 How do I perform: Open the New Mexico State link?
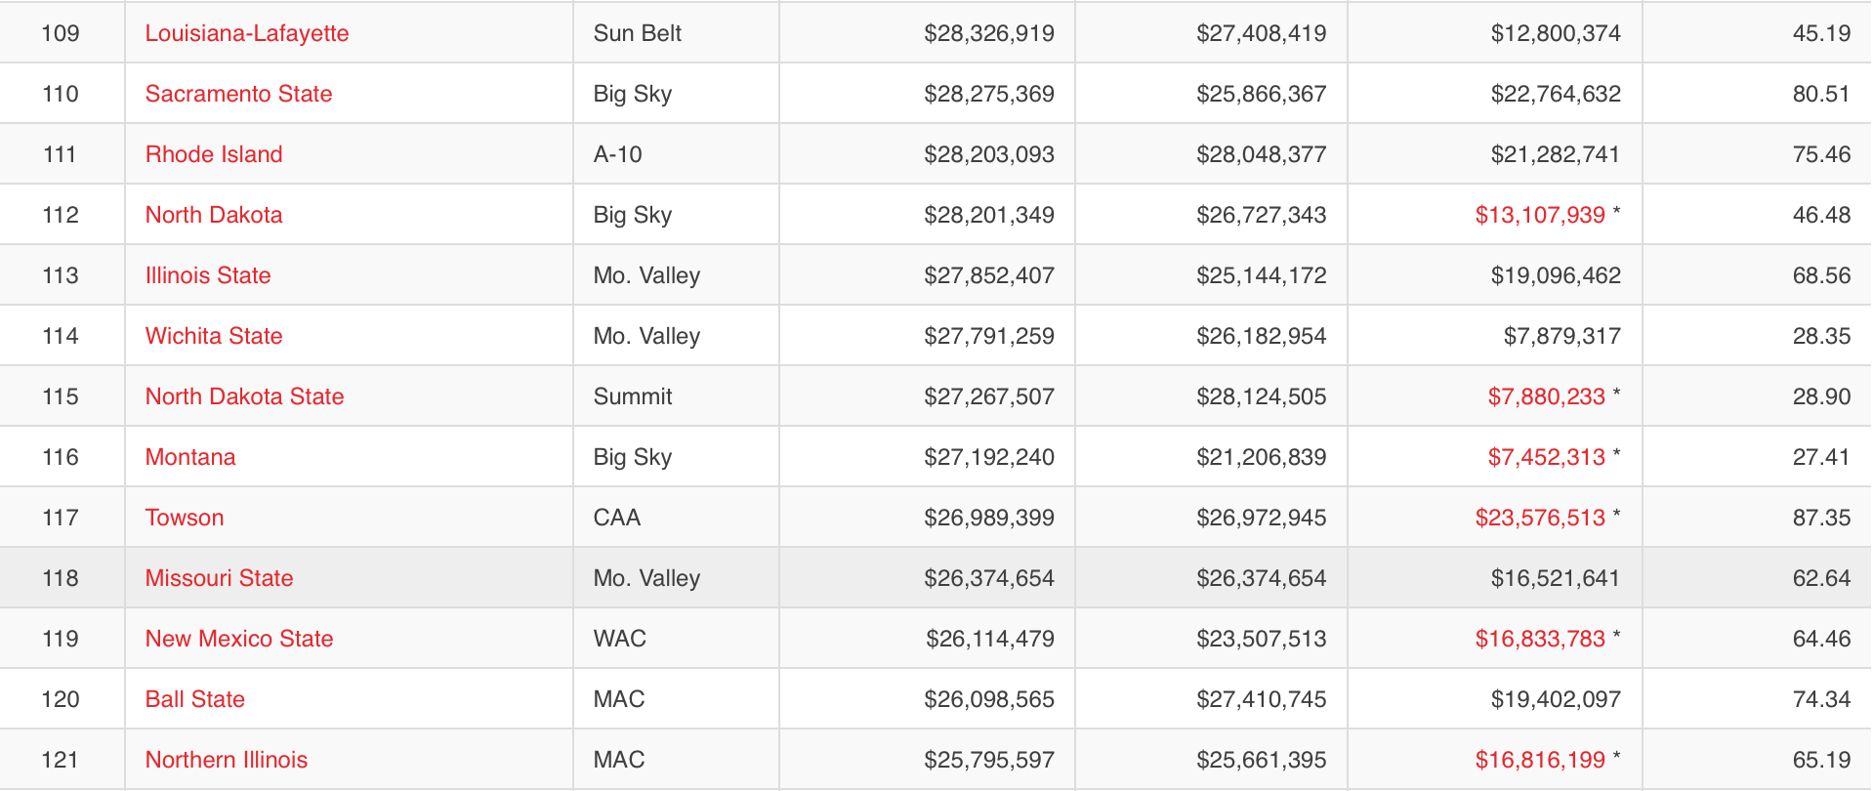pyautogui.click(x=239, y=639)
